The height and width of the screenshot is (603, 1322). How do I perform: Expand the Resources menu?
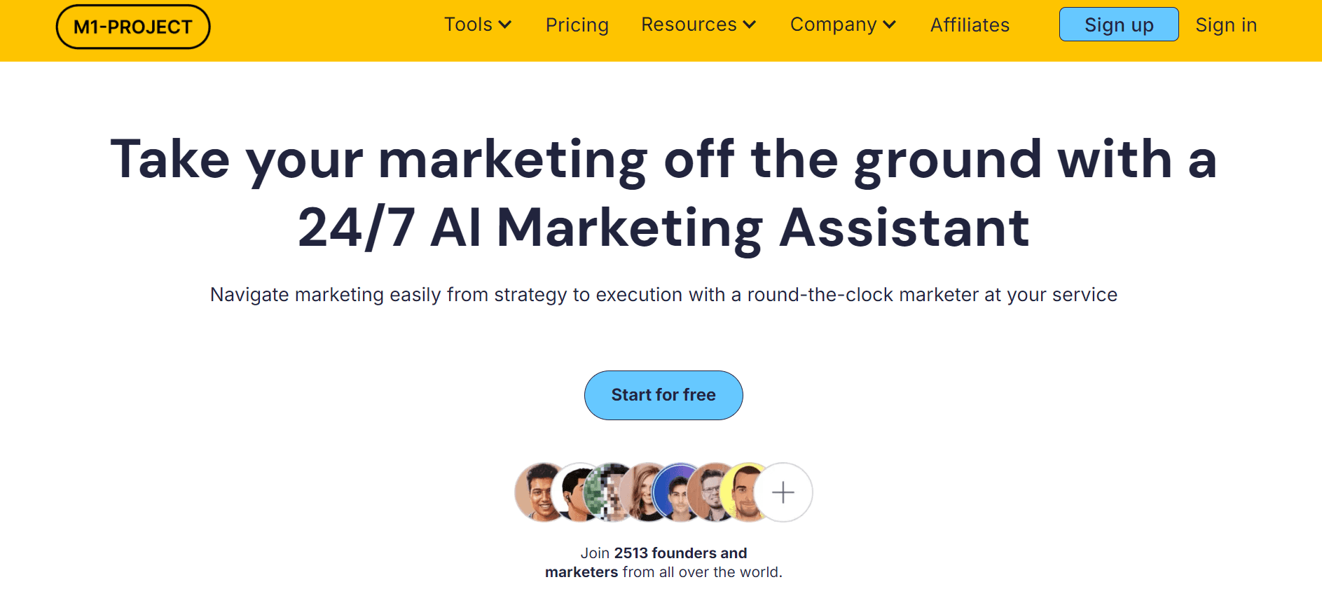point(689,25)
